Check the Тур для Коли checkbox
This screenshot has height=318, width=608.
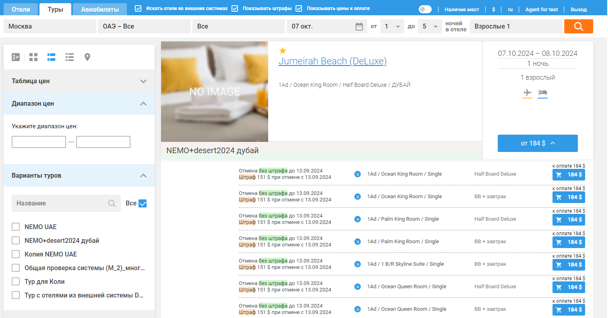pyautogui.click(x=16, y=281)
